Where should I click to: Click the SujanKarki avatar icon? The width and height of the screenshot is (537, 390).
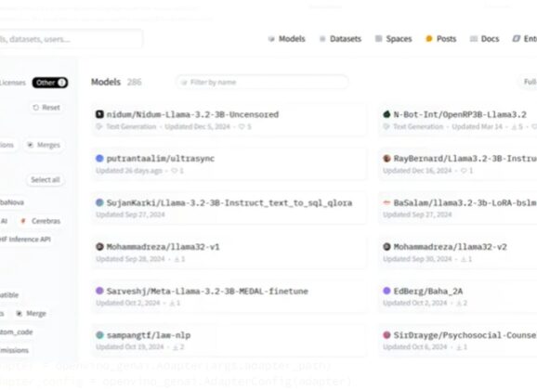pos(99,202)
